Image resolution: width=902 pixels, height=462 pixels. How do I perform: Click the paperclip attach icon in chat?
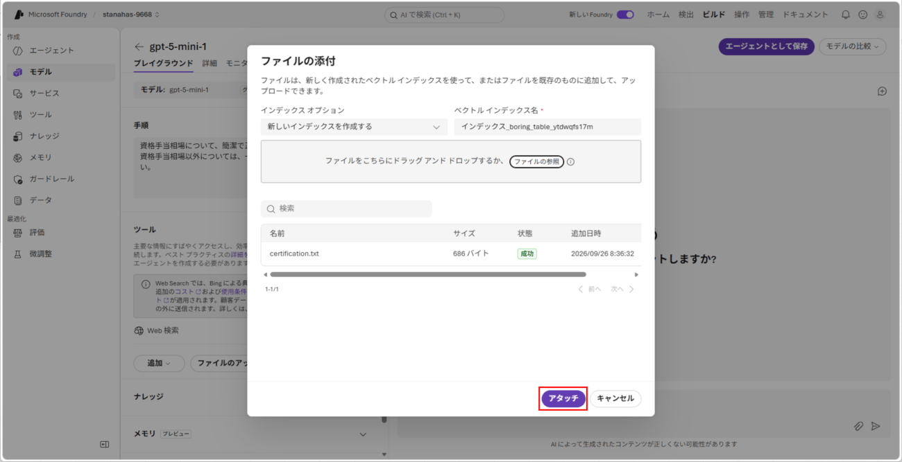(x=858, y=426)
